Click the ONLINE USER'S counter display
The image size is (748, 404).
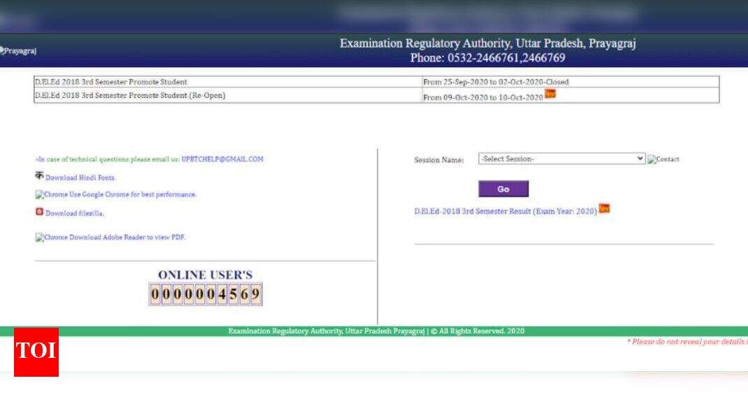204,294
